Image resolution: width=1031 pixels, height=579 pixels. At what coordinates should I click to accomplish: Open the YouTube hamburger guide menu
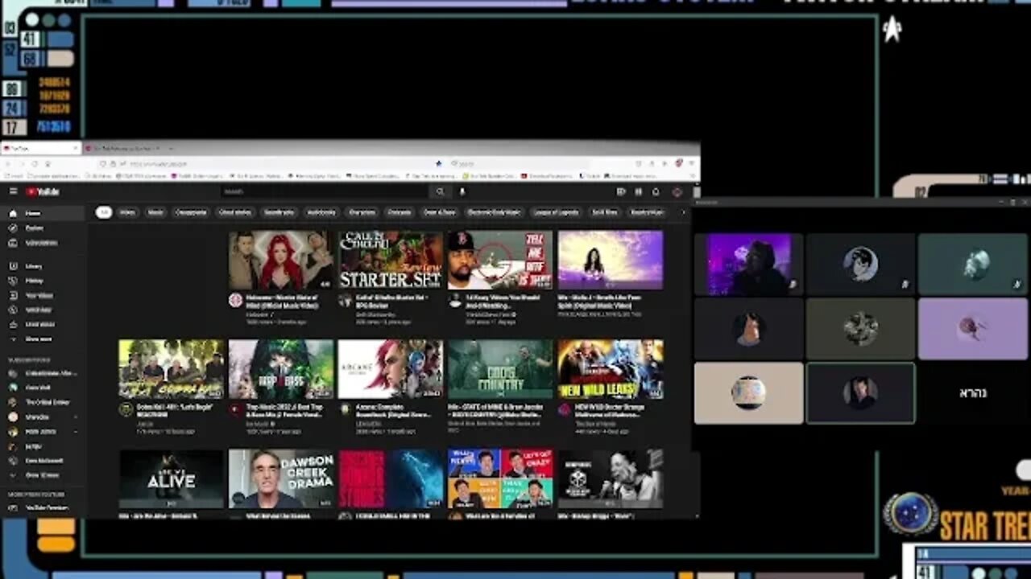[13, 191]
